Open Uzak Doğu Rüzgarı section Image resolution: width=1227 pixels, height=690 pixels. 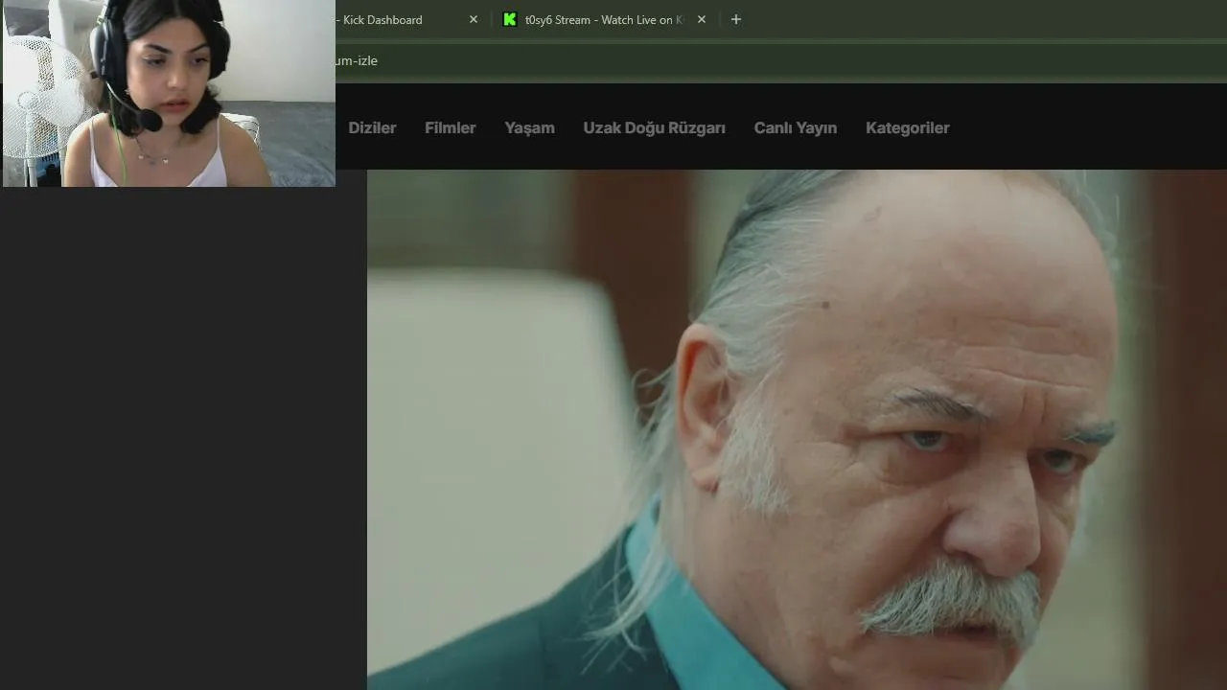tap(655, 127)
